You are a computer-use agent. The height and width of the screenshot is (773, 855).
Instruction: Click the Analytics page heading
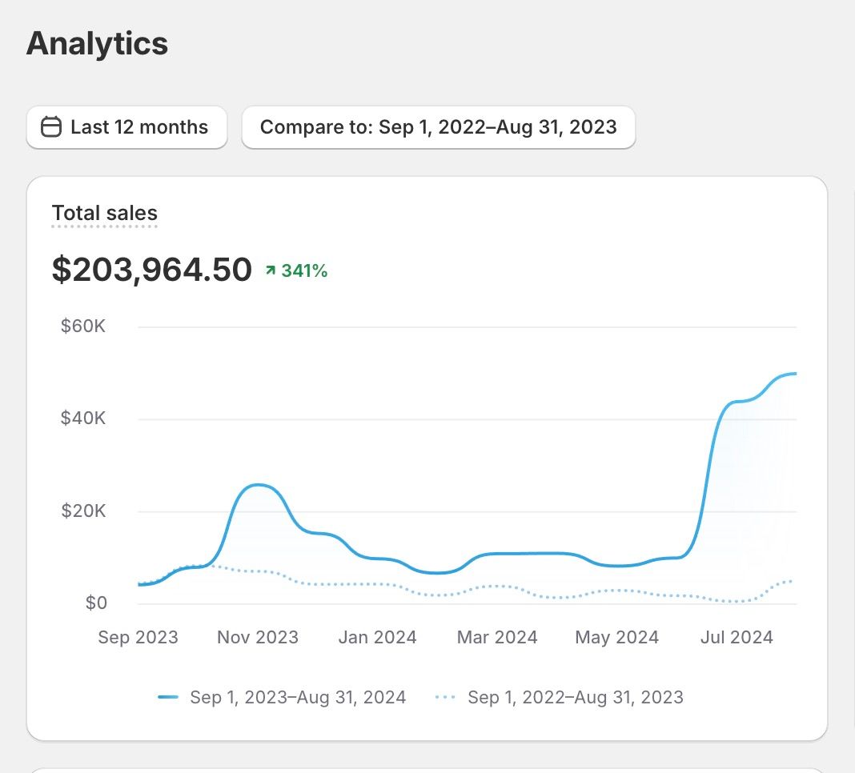(x=97, y=43)
